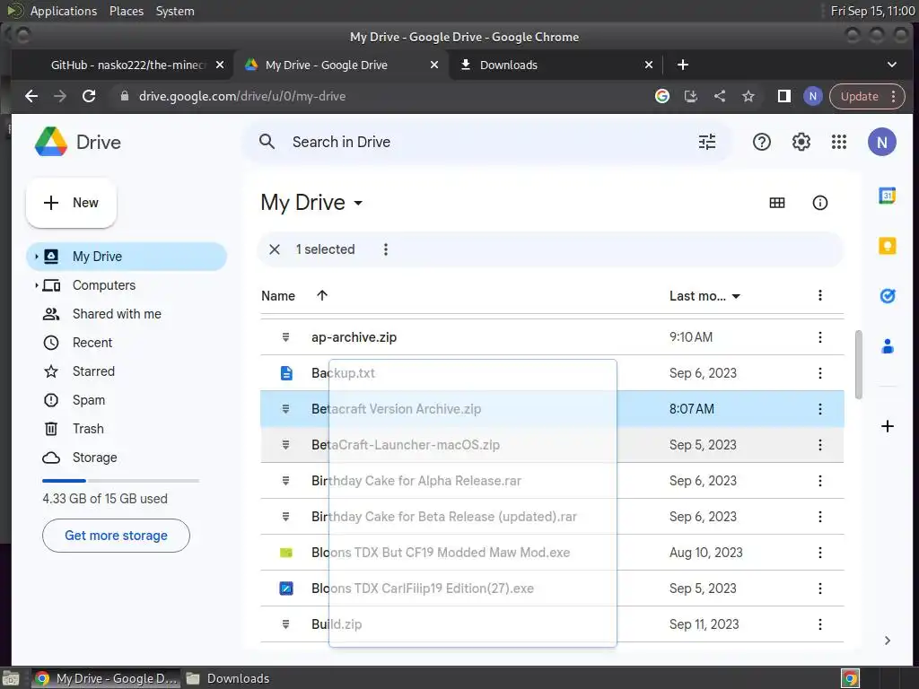
Task: Open more options for ap-archive.zip
Action: pyautogui.click(x=819, y=337)
